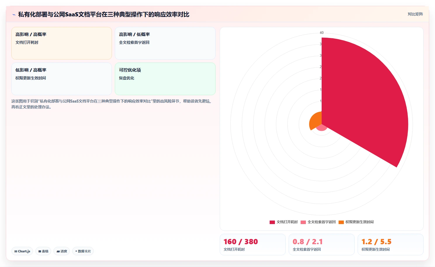Screen dimensions: 435x267
Task: Open the 可控优化项 card
Action: [165, 79]
